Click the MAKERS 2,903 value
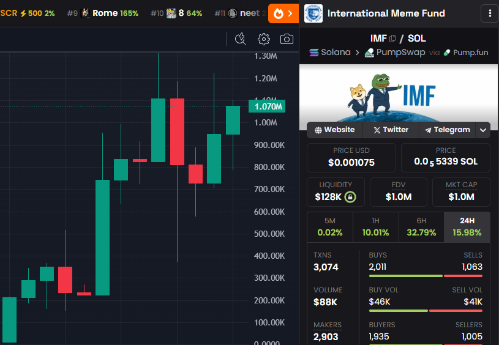Viewport: 499px width, 345px height. coord(326,336)
